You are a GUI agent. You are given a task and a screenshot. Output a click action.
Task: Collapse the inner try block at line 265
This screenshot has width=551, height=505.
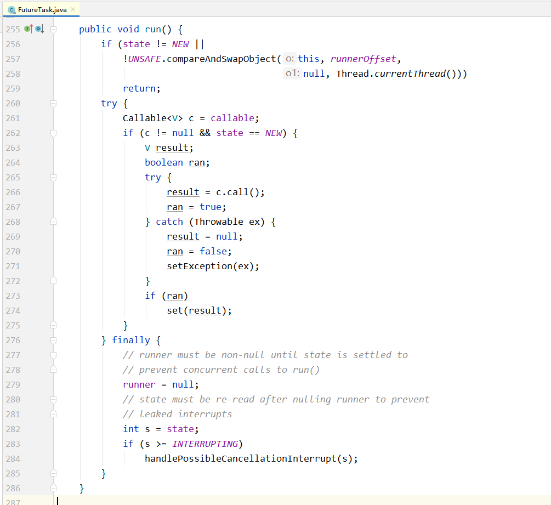(53, 178)
